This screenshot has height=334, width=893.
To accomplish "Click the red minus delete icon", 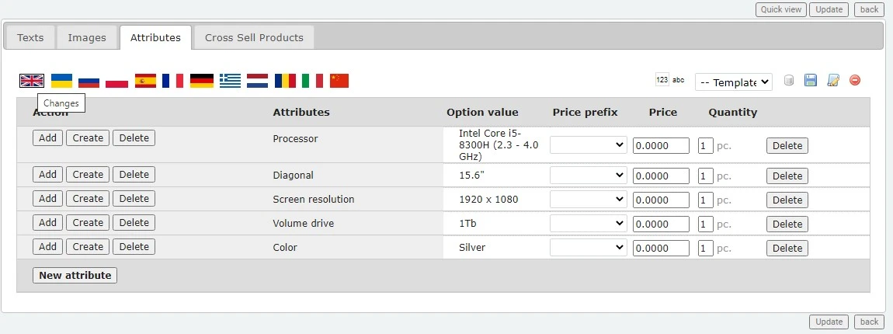I will (x=855, y=81).
